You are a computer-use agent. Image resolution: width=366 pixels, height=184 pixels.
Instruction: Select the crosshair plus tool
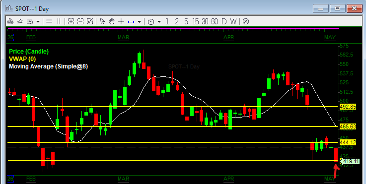tap(121, 22)
